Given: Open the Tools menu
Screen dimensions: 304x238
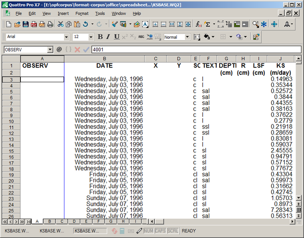Looking at the screenshot, I should tap(100, 13).
